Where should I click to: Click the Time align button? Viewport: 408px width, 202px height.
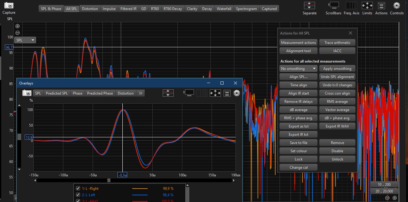pos(299,85)
